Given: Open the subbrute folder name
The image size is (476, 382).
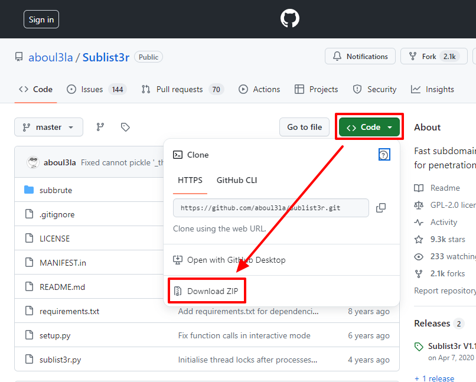Looking at the screenshot, I should pyautogui.click(x=56, y=190).
